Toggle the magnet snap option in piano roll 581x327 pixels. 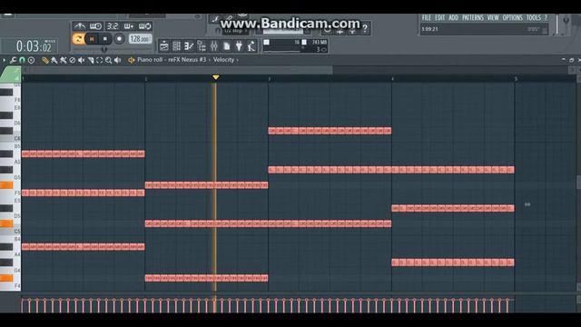[x=22, y=60]
